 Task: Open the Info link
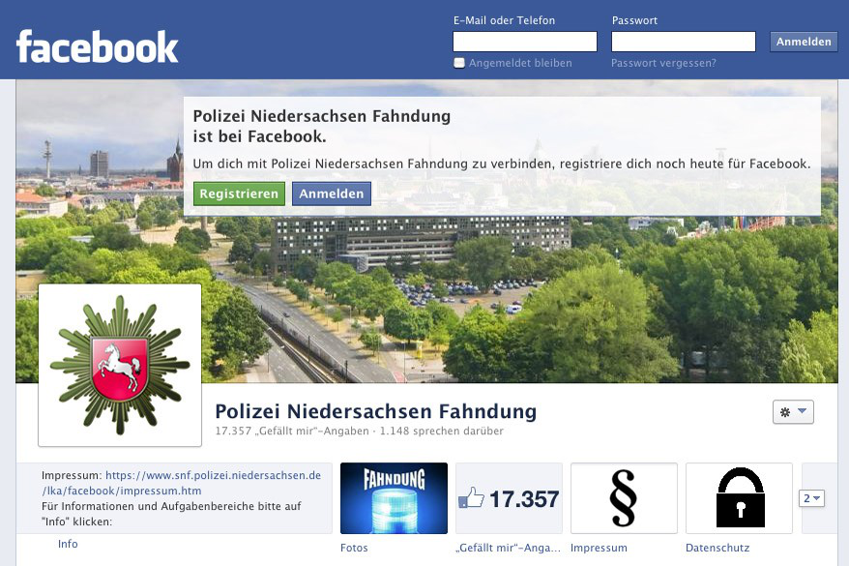(68, 544)
